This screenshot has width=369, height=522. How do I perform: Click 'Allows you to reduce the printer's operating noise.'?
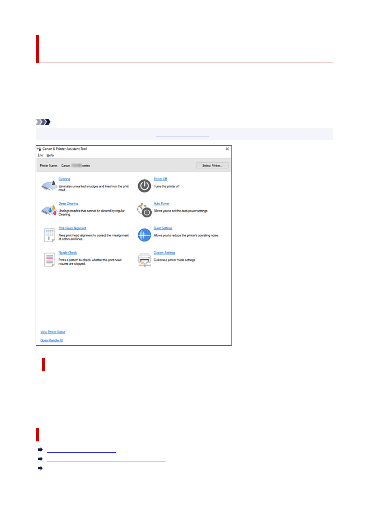[186, 235]
